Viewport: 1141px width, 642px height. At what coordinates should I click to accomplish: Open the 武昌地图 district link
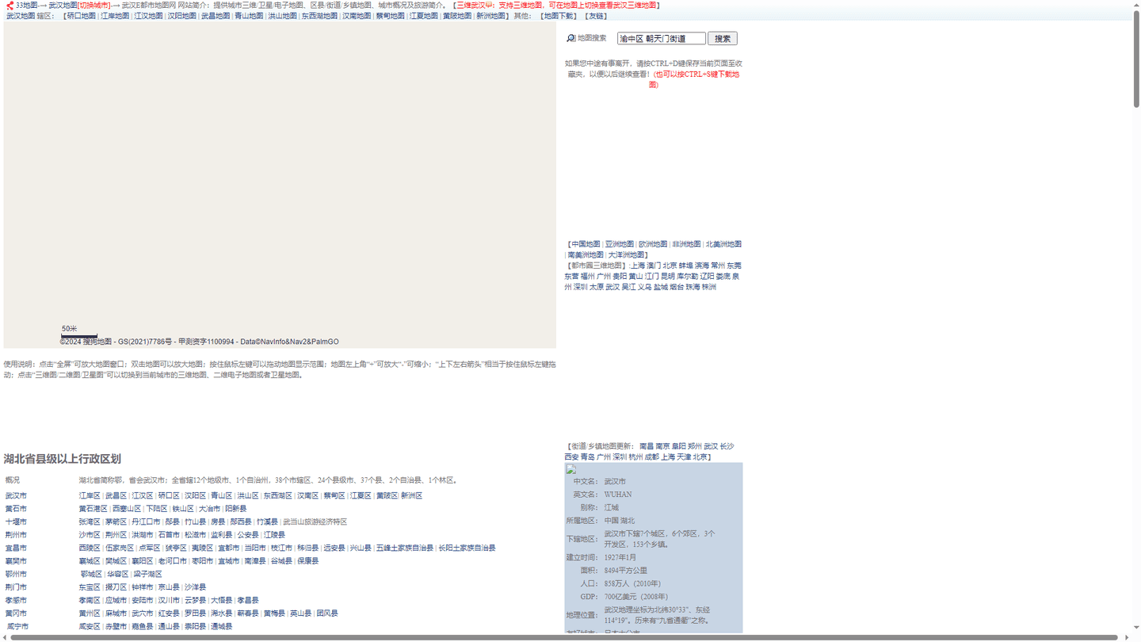215,16
